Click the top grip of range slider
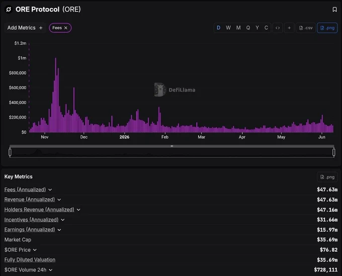 coord(172,146)
